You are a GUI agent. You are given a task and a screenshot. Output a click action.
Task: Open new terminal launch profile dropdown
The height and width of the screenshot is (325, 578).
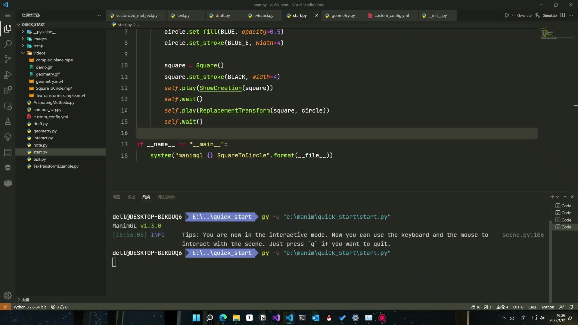point(558,197)
